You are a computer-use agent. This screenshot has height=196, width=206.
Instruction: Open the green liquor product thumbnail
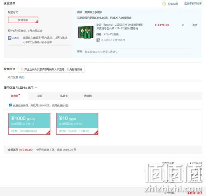[x=86, y=31]
